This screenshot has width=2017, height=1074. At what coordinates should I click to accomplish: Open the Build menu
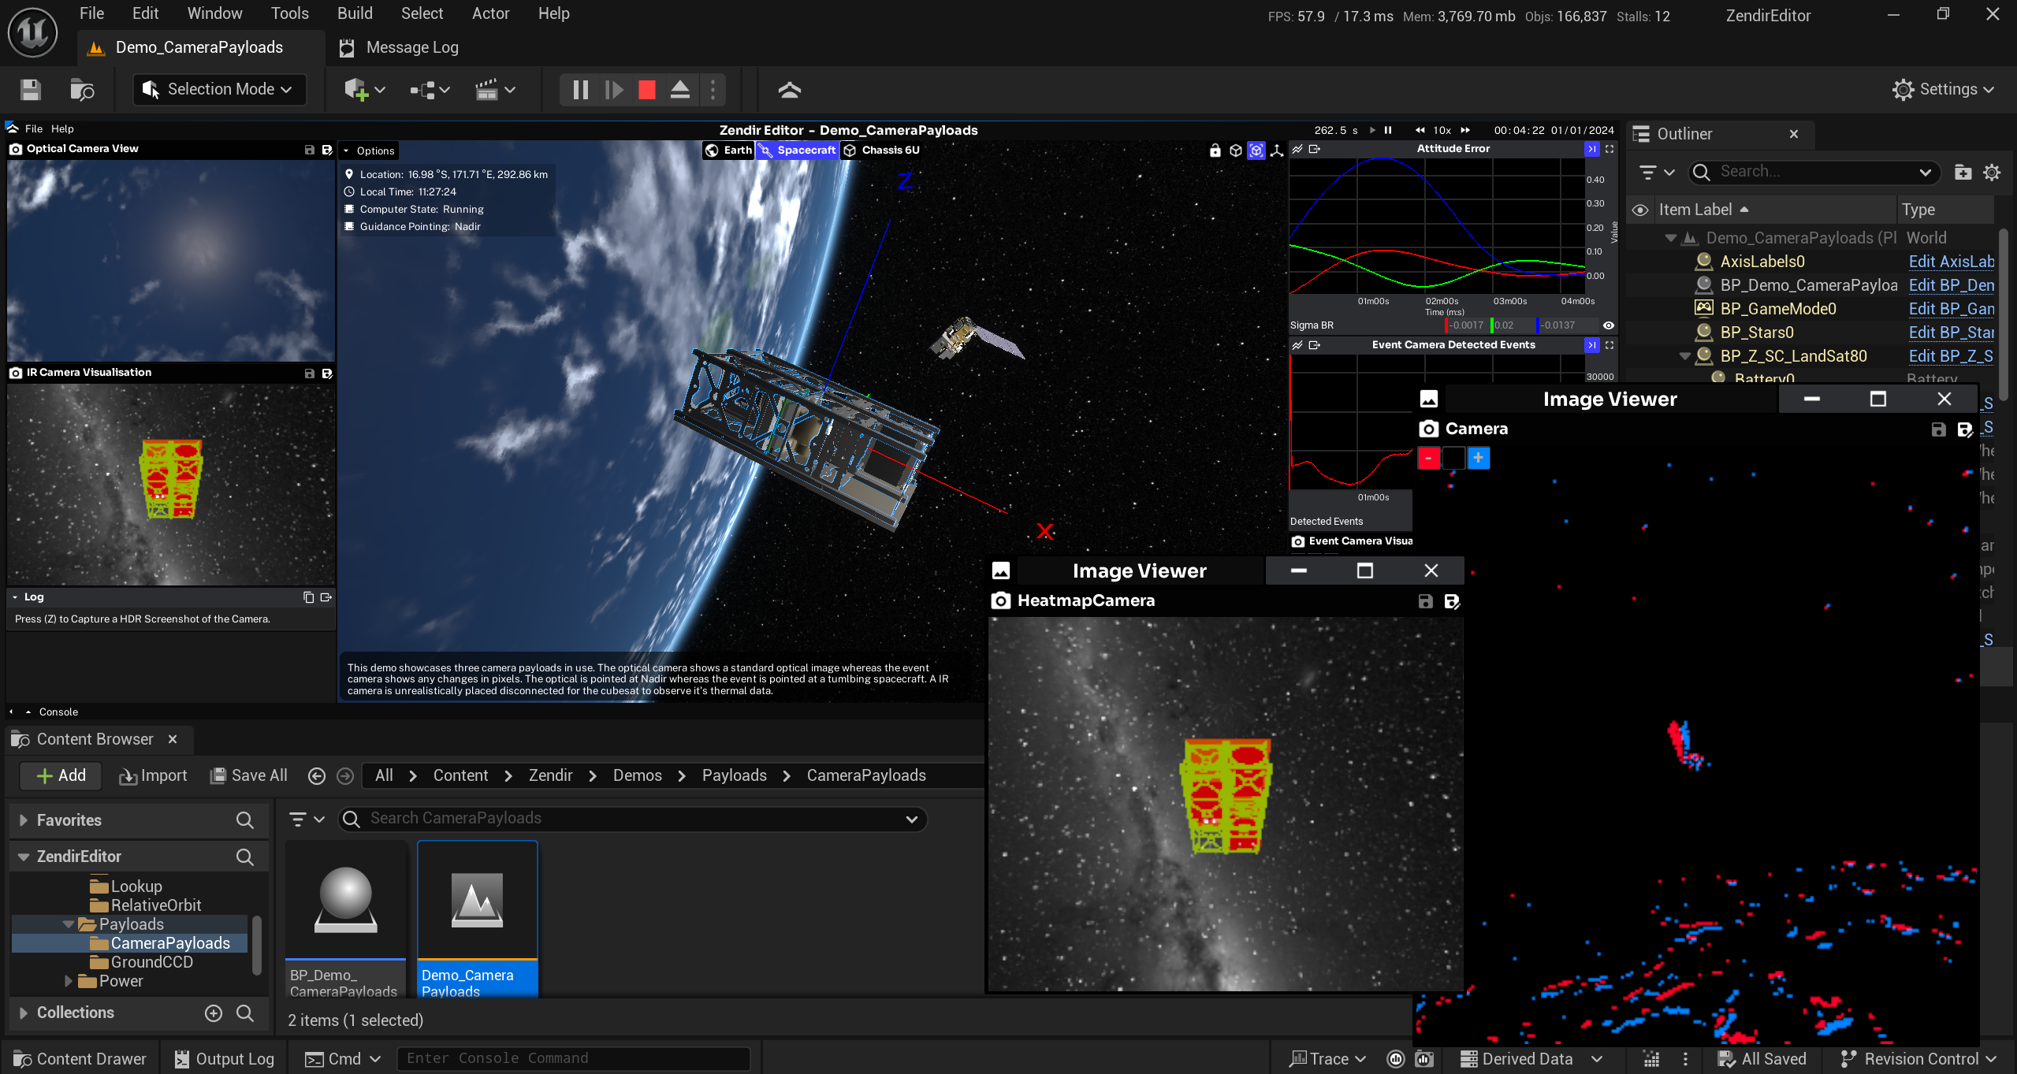click(x=353, y=13)
